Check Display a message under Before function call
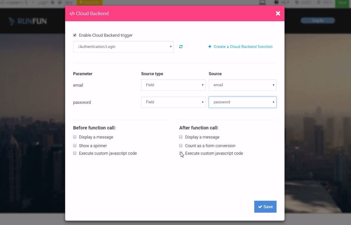Viewport: 351px width, 225px height. coord(75,137)
